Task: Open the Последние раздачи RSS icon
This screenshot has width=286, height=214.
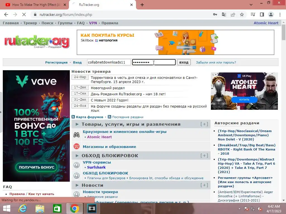Action: 109,117
